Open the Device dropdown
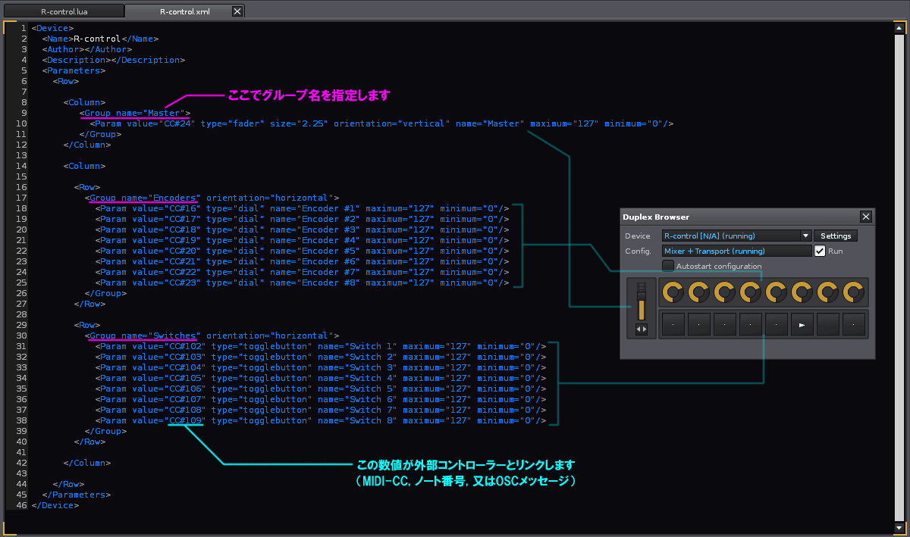 click(x=805, y=236)
